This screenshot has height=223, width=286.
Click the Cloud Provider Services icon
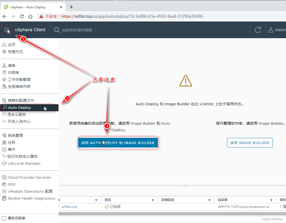pos(4,177)
